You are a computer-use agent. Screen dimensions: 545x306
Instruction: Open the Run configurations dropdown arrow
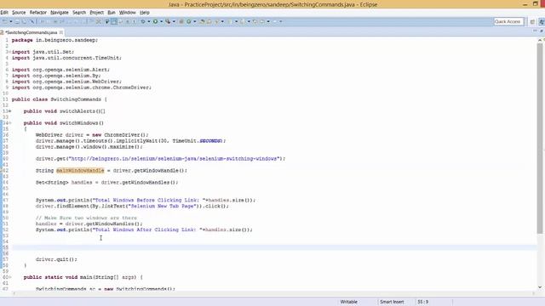coord(161,21)
